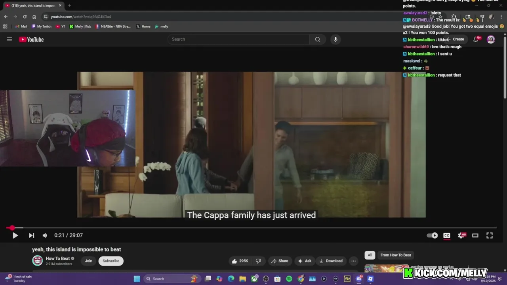Open the weather widget showing 1 inch of rain
Screen dimensions: 507x285
click(x=18, y=279)
